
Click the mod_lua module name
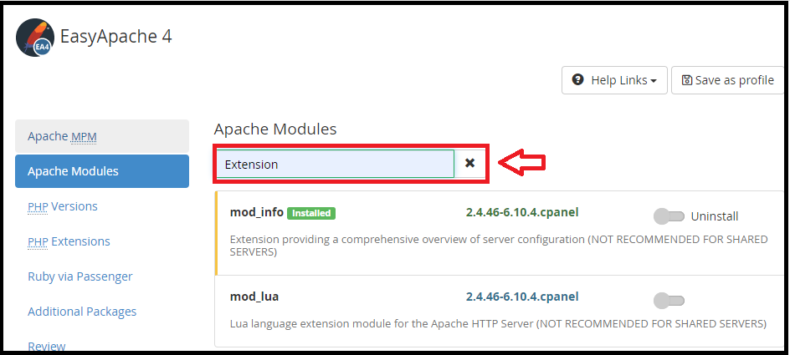tap(254, 297)
